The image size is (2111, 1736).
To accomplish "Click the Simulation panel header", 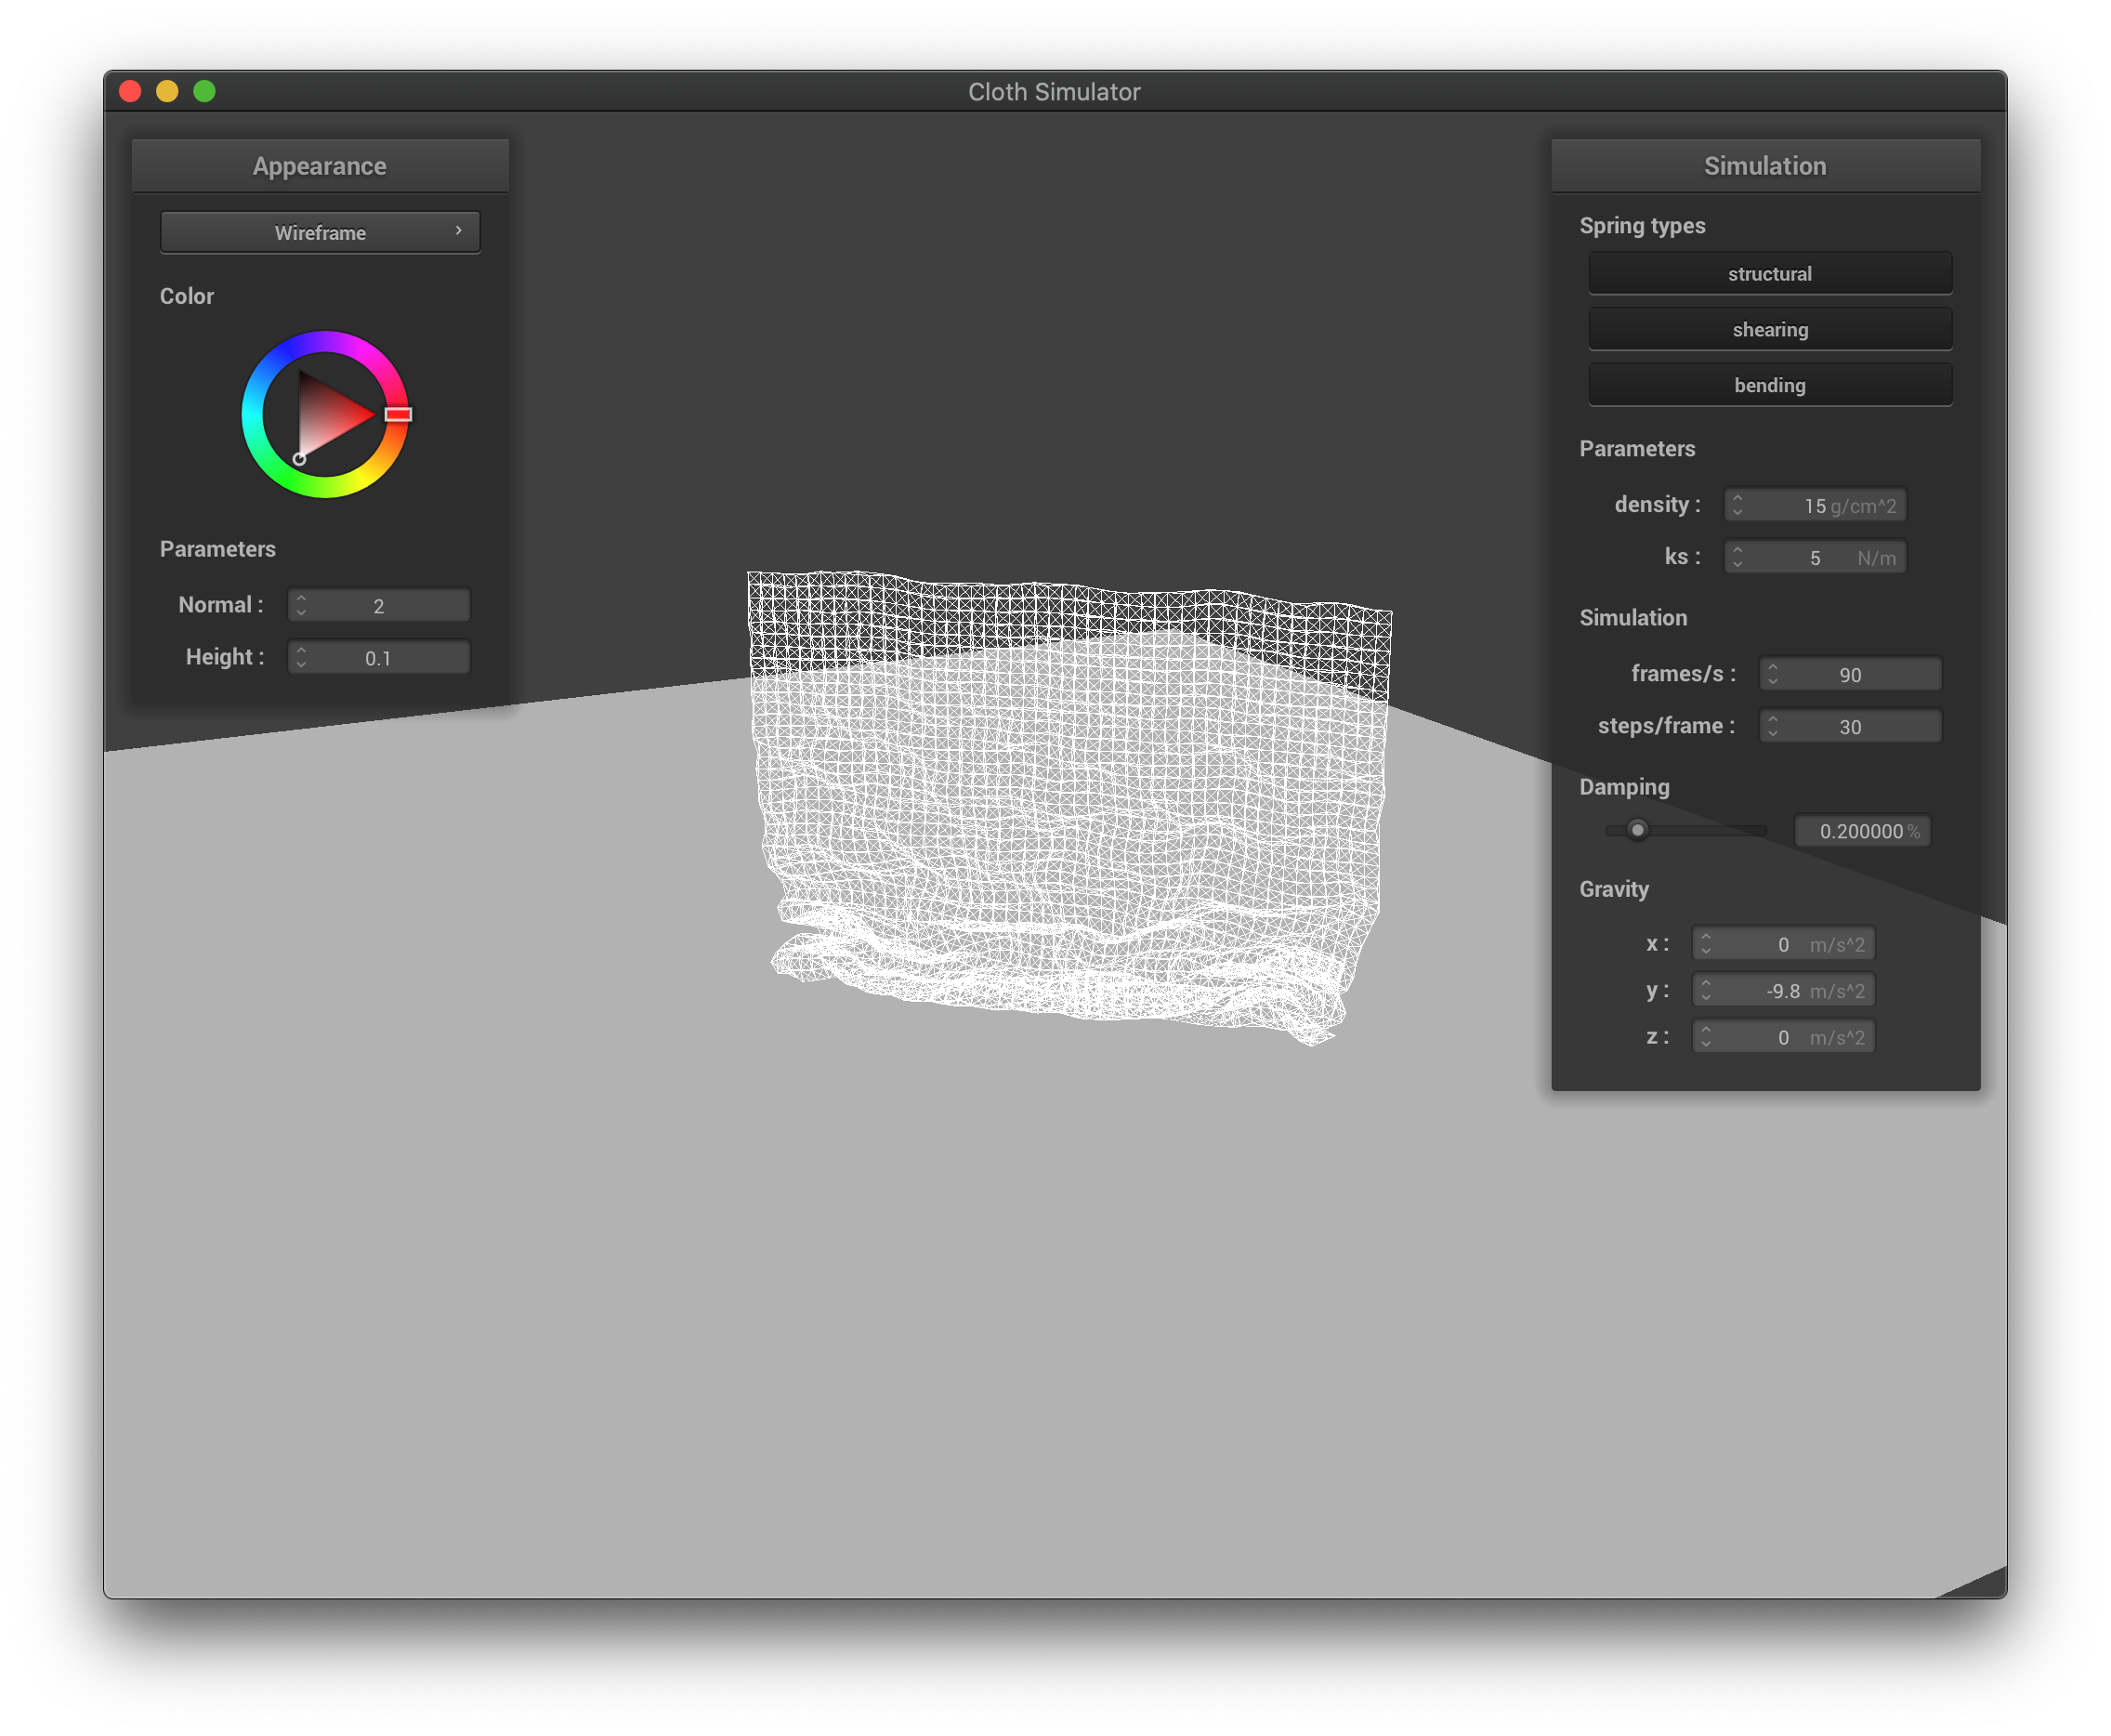I will pos(1764,166).
